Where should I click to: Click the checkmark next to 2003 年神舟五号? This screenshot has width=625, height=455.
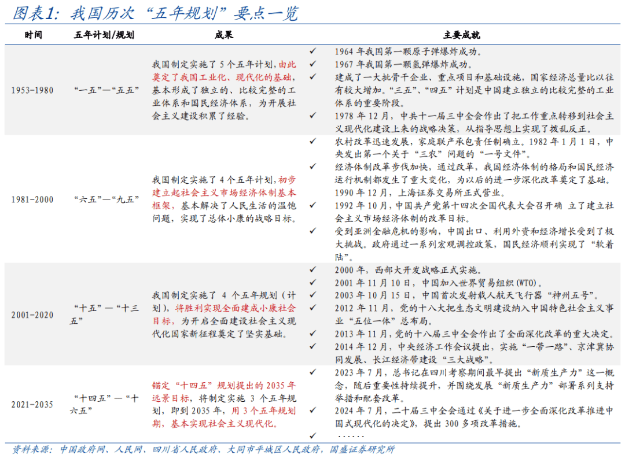(x=312, y=295)
